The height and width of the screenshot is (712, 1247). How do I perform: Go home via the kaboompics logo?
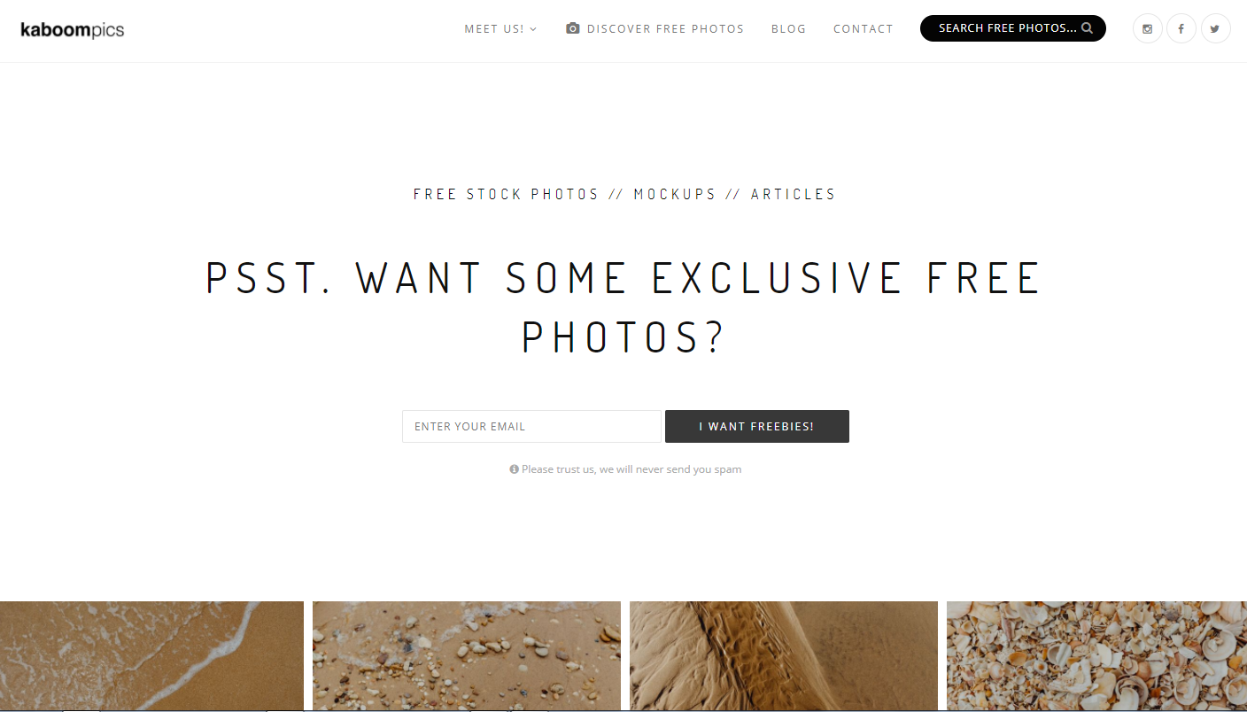tap(73, 30)
